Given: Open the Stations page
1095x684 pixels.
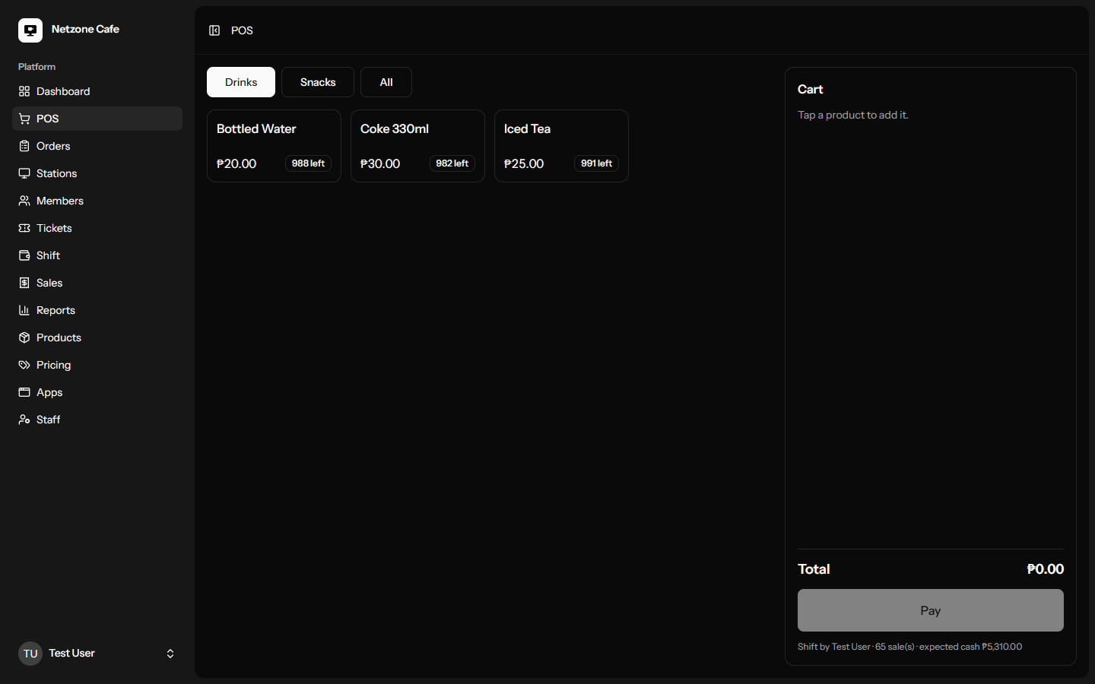Looking at the screenshot, I should coord(97,173).
